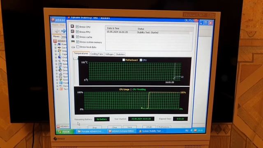Expand the Операционная система tree node
This screenshot has height=148, width=263.
coord(56,51)
